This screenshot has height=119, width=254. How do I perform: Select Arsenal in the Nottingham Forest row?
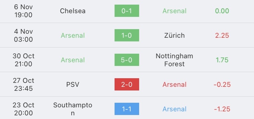(x=73, y=60)
